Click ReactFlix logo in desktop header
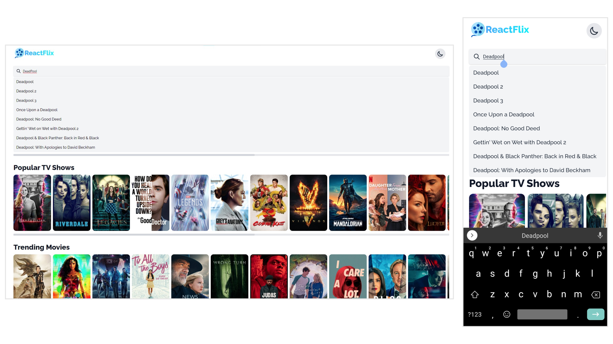This screenshot has width=613, height=344. click(x=34, y=53)
